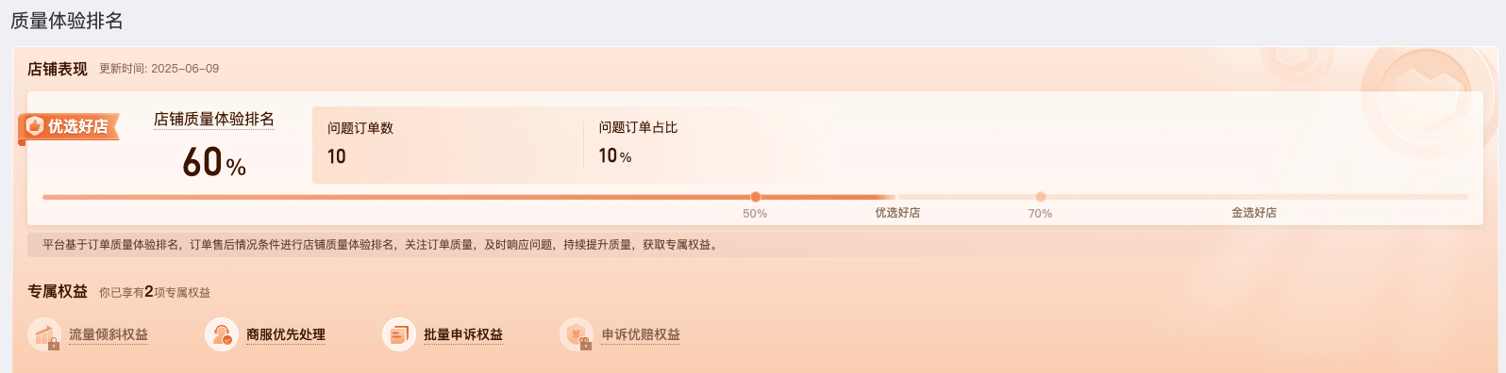Screen dimensions: 1506x373
Task: Click the 优选好店 label under the progress bar
Action: coord(897,213)
